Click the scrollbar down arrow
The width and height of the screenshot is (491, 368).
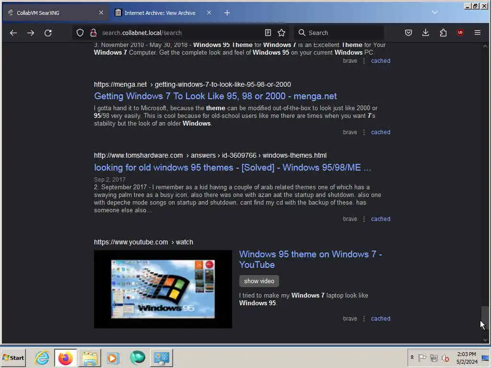[x=485, y=340]
